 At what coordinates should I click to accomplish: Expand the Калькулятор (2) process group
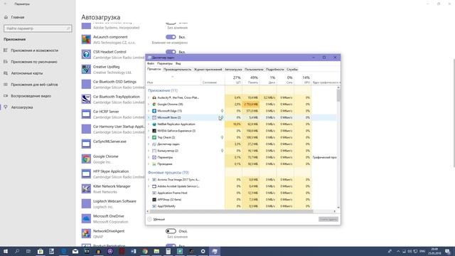tap(149, 151)
